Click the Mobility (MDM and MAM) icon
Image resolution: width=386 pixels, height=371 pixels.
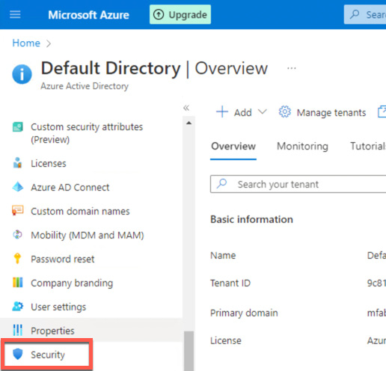click(17, 234)
